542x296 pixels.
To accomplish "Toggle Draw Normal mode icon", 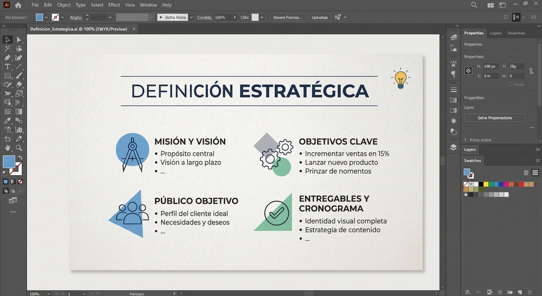I will click(5, 190).
